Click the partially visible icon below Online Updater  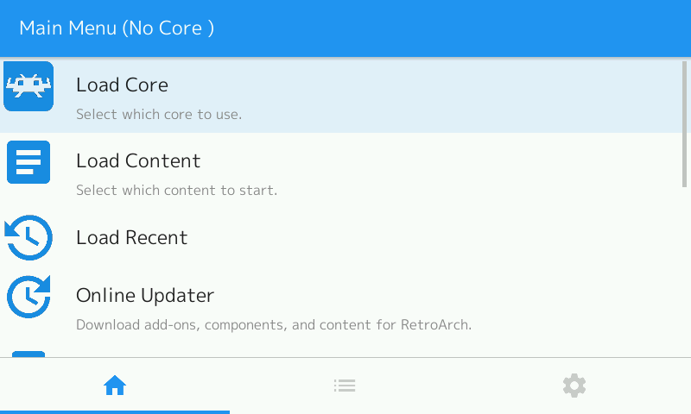(29, 354)
